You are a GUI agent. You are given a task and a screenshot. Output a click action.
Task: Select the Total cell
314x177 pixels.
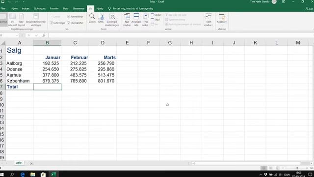click(20, 87)
